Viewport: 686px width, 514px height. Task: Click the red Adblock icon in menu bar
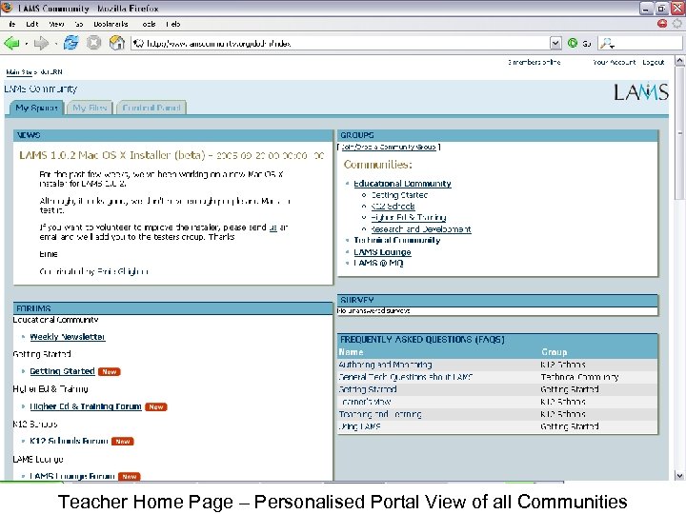[x=662, y=24]
